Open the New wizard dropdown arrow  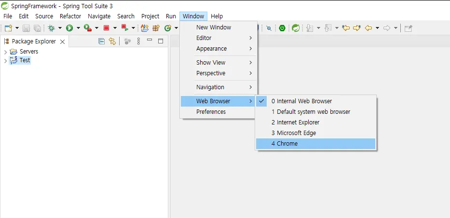17,28
